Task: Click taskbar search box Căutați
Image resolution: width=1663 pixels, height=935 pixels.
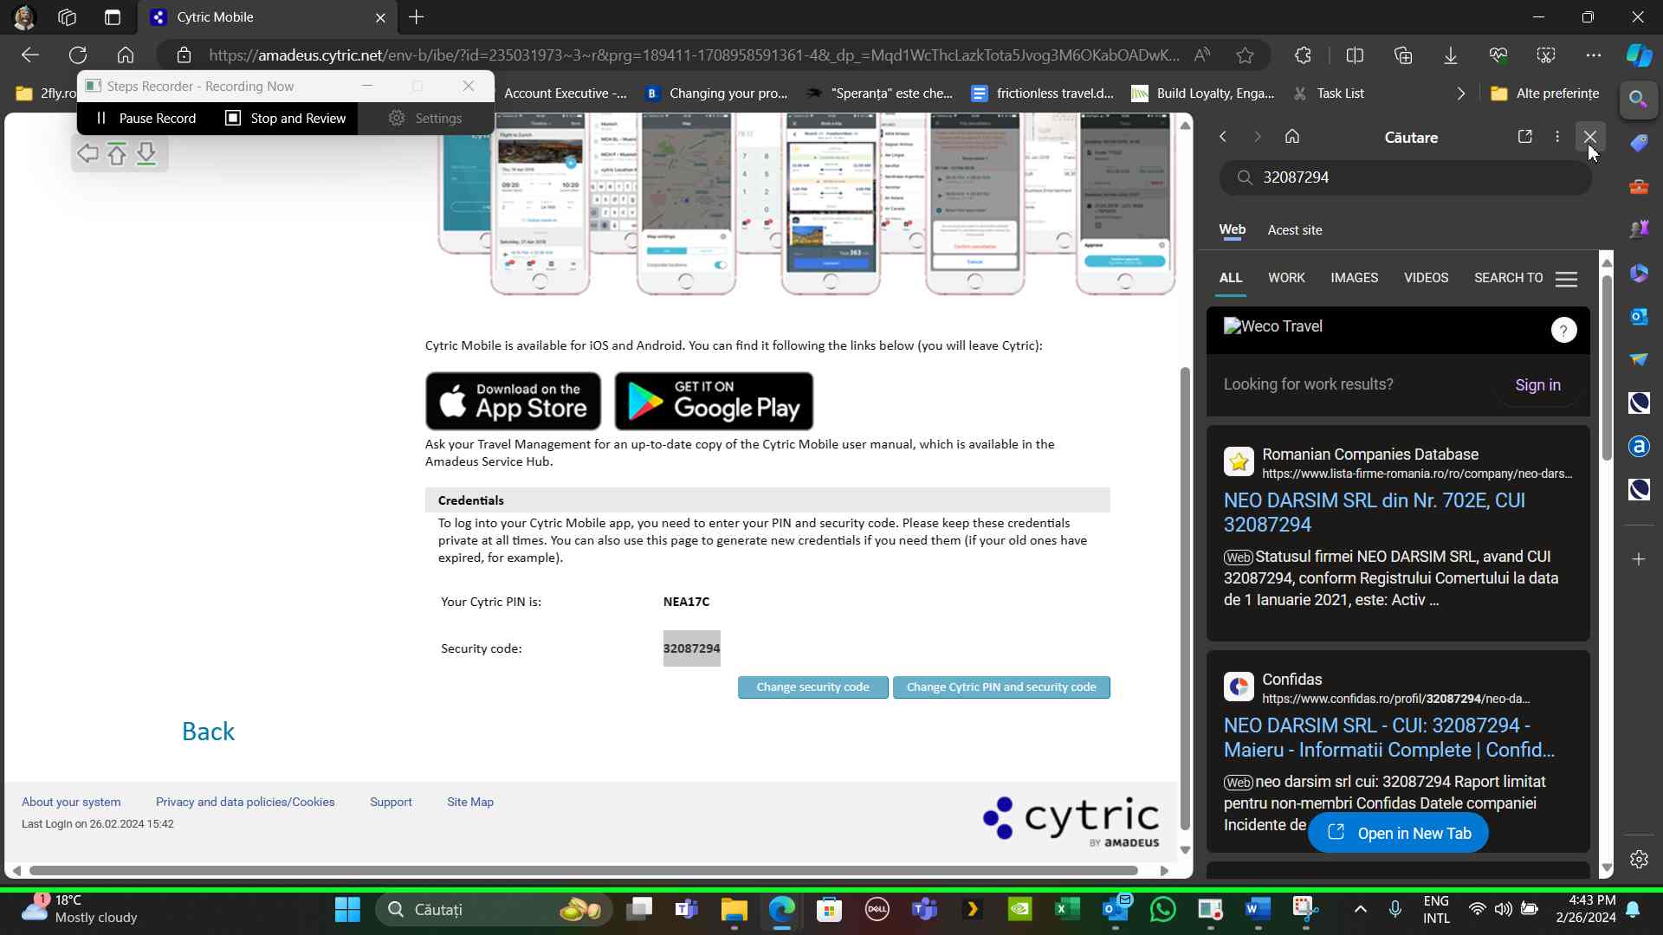Action: [x=494, y=909]
